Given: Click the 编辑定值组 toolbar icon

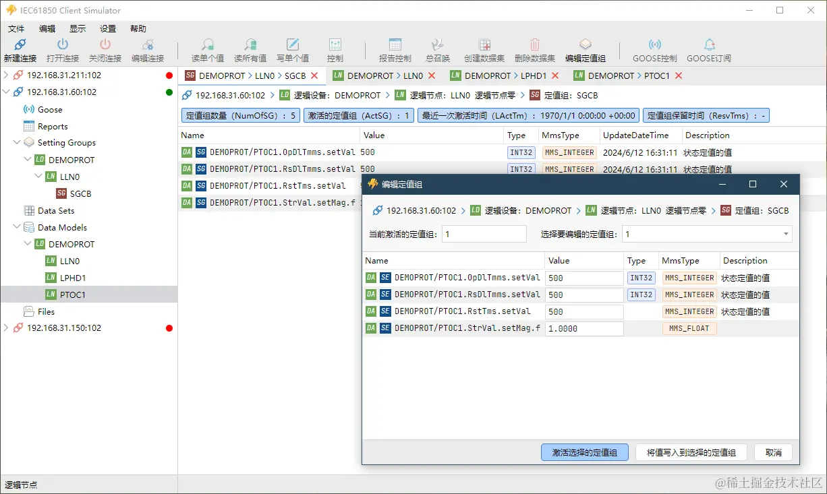Looking at the screenshot, I should pos(586,45).
